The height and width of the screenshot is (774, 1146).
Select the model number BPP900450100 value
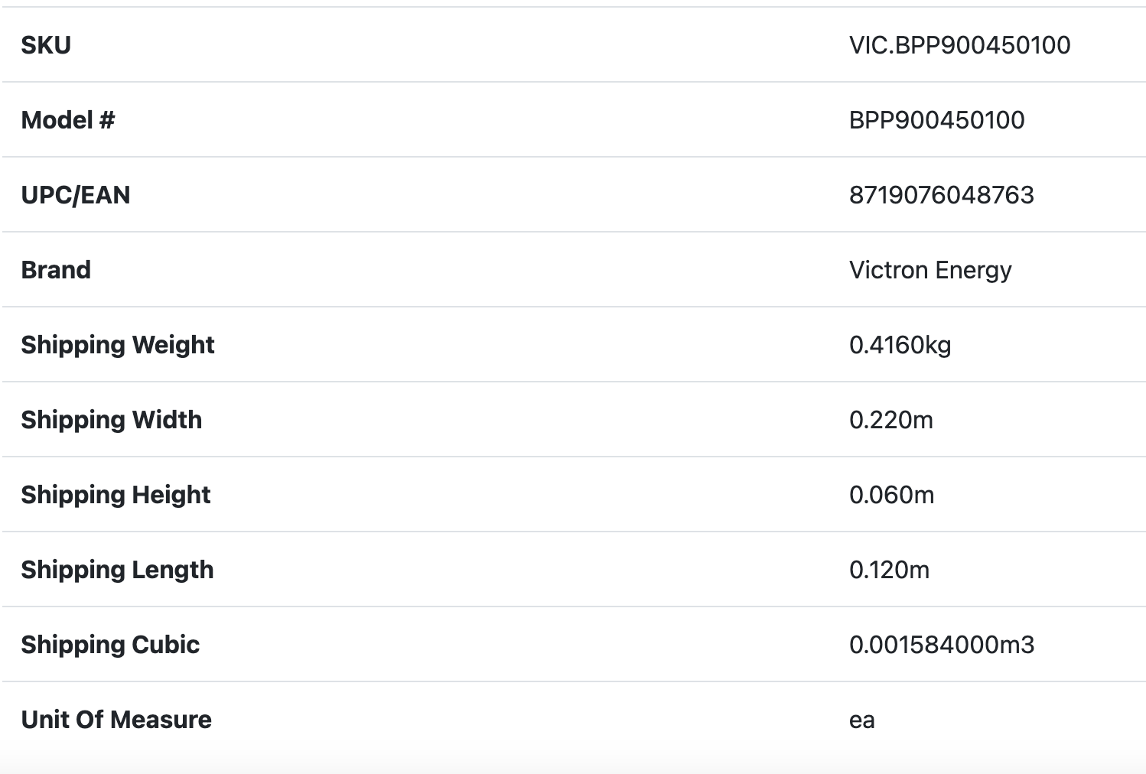tap(936, 120)
